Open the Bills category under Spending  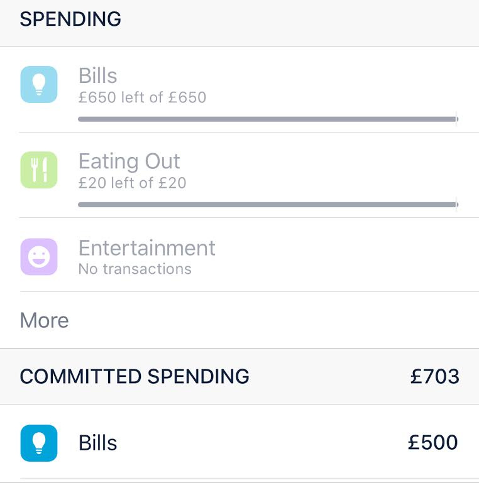[x=97, y=76]
